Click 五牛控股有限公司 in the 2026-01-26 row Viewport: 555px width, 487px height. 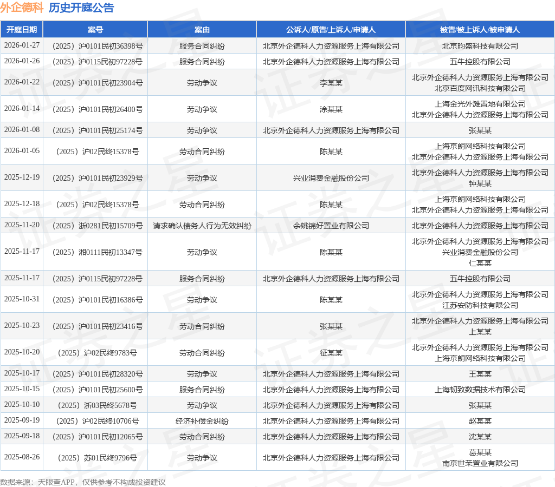[x=480, y=62]
